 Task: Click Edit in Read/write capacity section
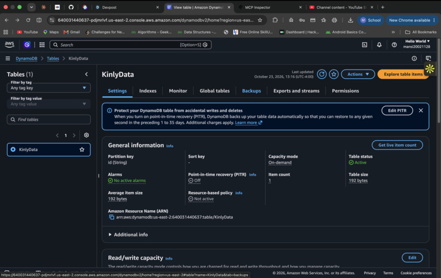[412, 258]
